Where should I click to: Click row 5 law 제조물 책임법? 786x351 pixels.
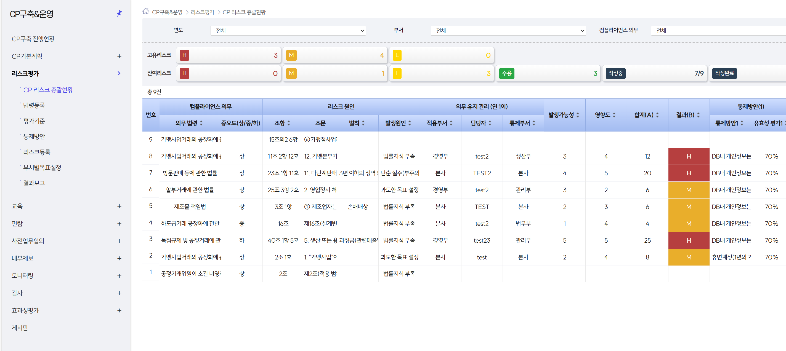coord(190,207)
